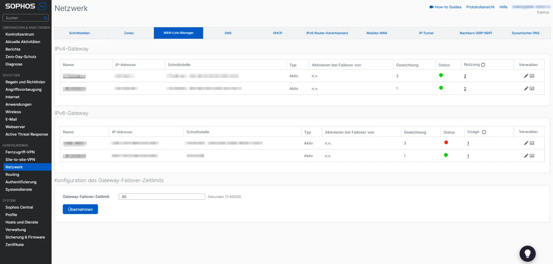Open the Dynamischer DNS tab
The image size is (553, 264).
(x=525, y=33)
